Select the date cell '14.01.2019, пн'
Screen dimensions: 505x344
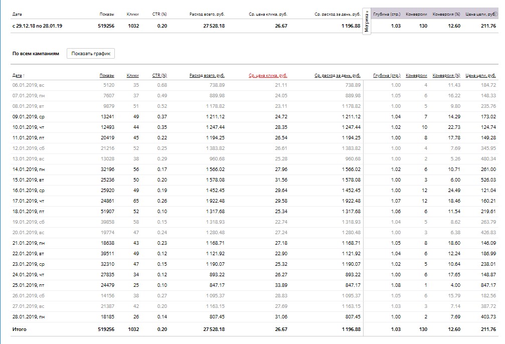[x=29, y=169]
